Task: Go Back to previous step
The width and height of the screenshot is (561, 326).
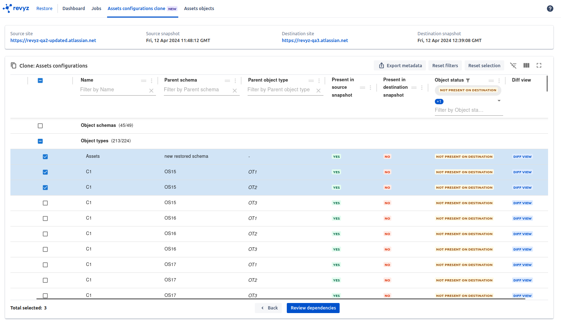Action: point(269,308)
